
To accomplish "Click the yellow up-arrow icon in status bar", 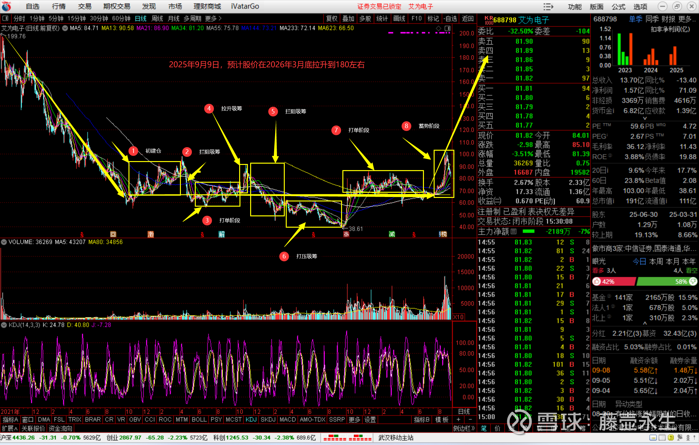I will pos(671,438).
